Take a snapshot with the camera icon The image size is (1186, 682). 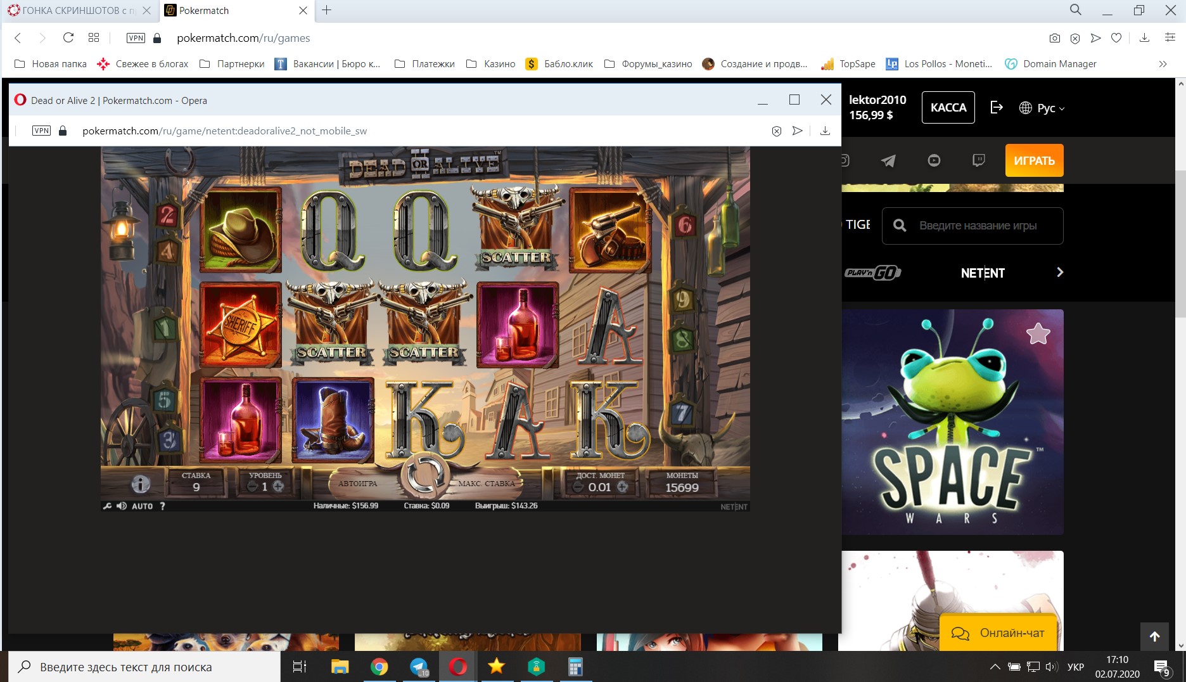coord(1054,38)
